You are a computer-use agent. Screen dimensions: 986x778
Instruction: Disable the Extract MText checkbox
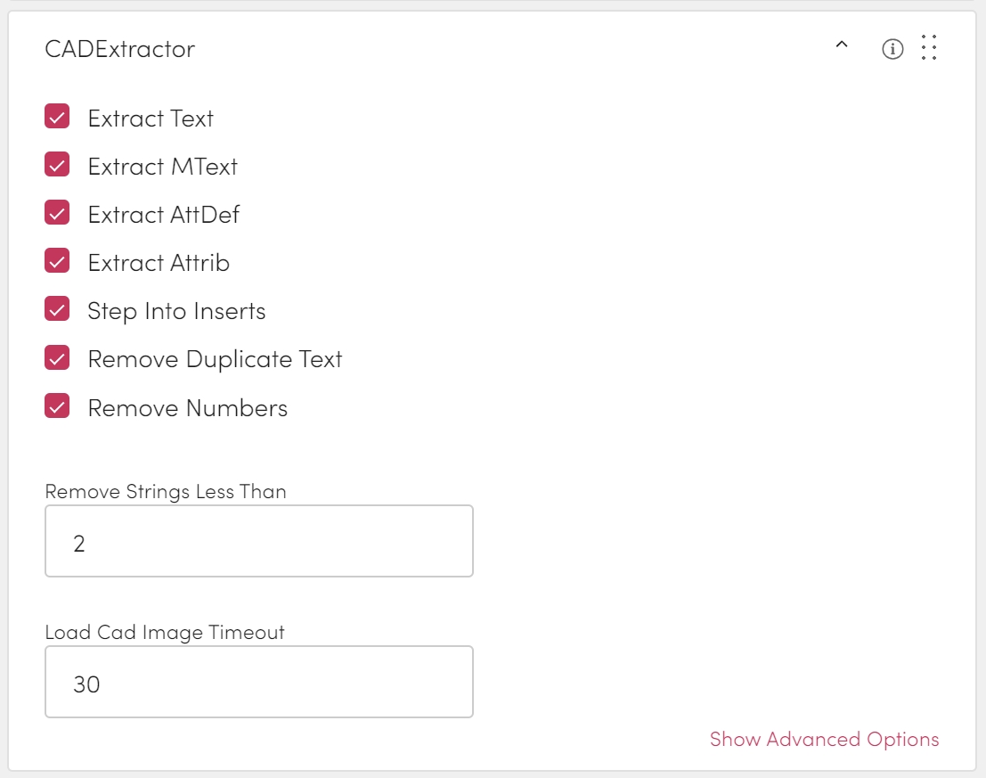tap(57, 166)
